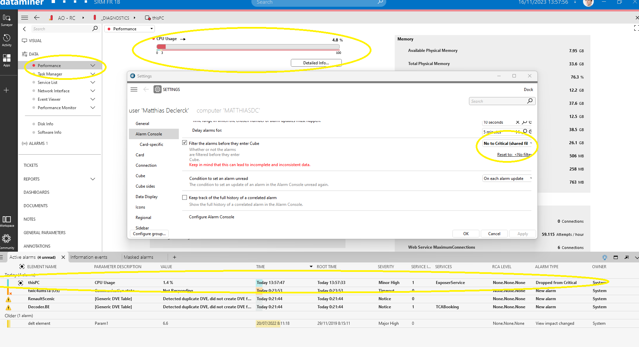Click the Dock link in Settings

pyautogui.click(x=528, y=89)
